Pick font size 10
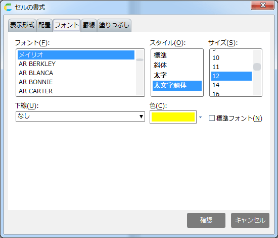 [x=231, y=58]
